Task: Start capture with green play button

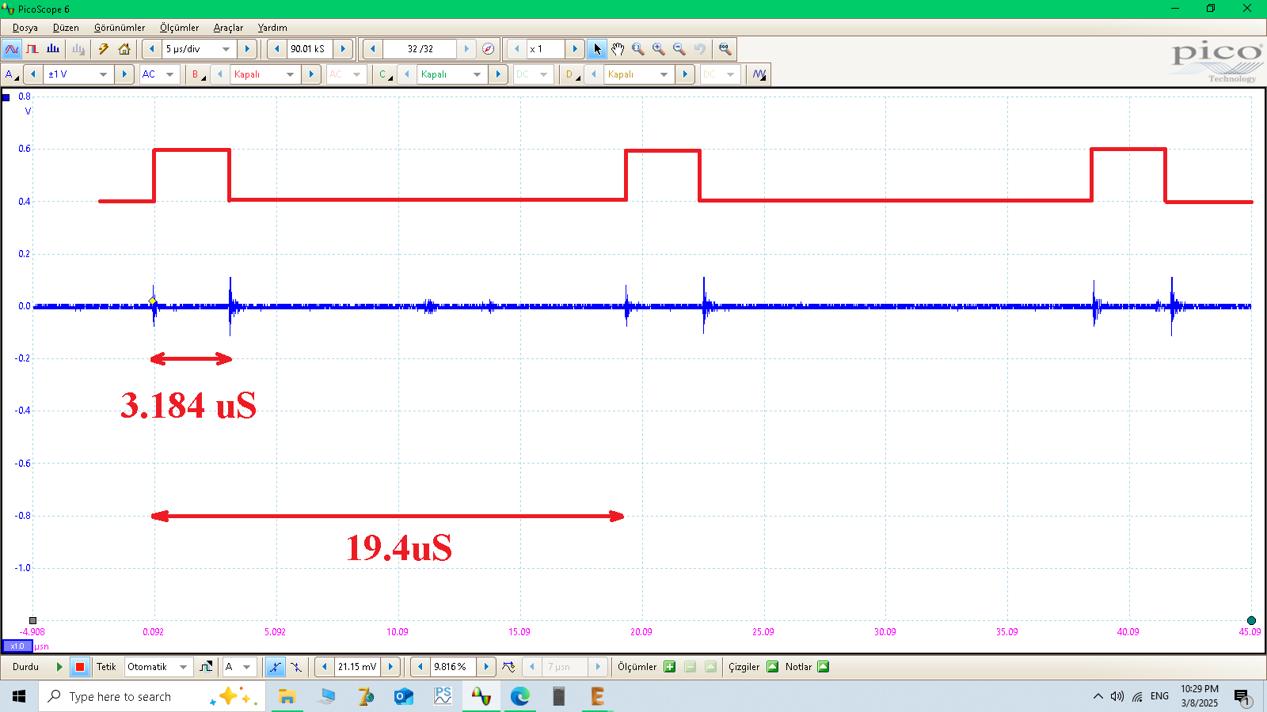Action: (59, 667)
